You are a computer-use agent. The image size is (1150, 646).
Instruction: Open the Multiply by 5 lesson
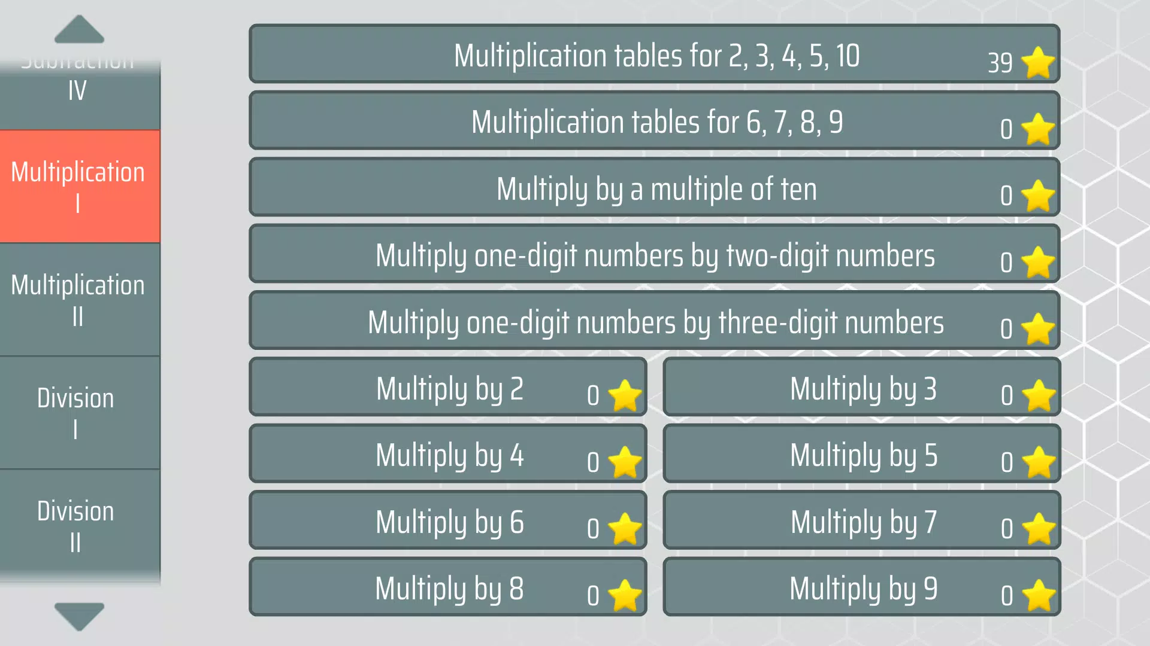coord(862,456)
